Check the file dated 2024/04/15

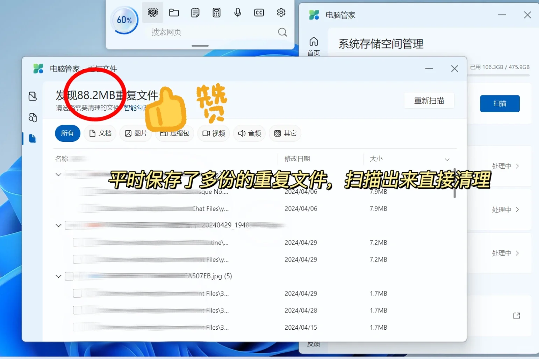(x=77, y=327)
